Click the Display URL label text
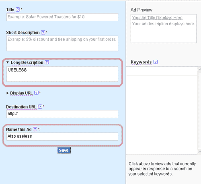The width and height of the screenshot is (201, 184). click(x=21, y=93)
